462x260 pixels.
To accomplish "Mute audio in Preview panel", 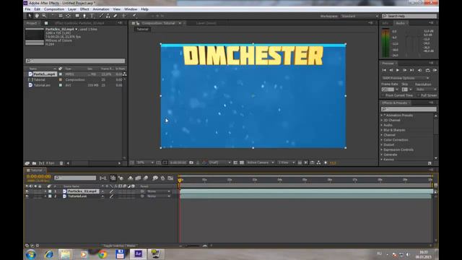I will click(419, 70).
